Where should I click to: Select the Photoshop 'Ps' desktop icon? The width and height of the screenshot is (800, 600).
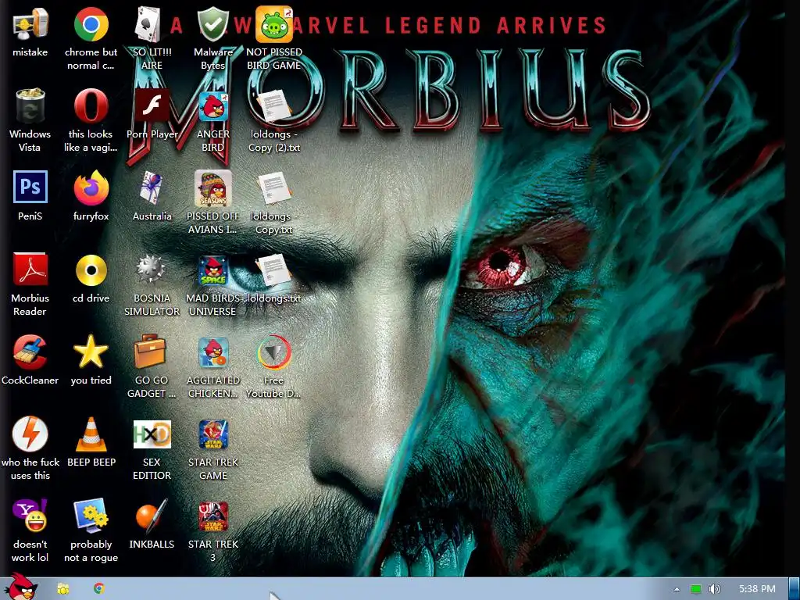click(30, 187)
